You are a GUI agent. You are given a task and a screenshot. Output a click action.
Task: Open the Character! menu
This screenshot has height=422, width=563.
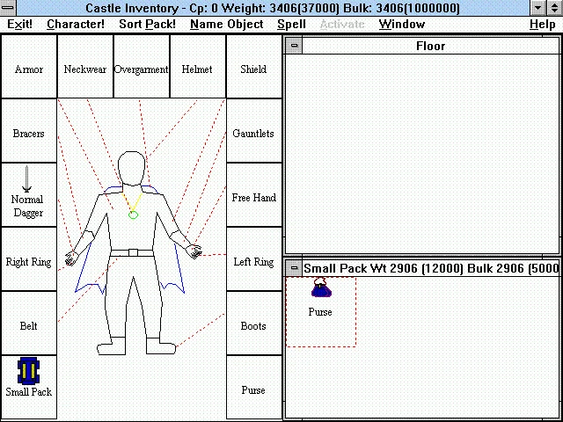coord(75,25)
